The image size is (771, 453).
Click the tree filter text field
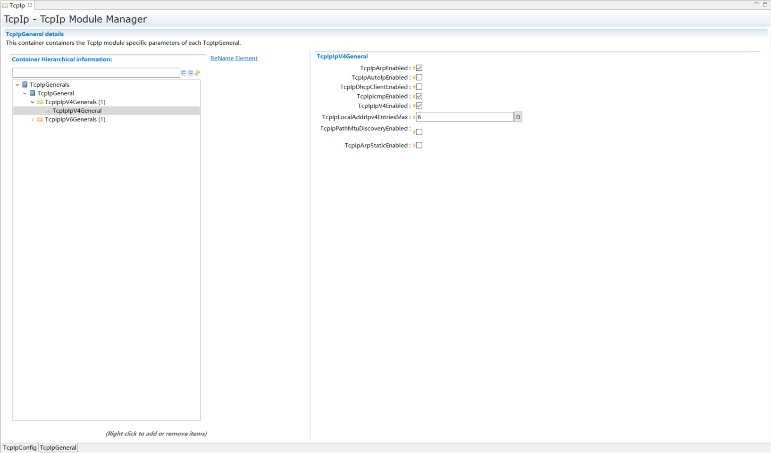point(96,73)
